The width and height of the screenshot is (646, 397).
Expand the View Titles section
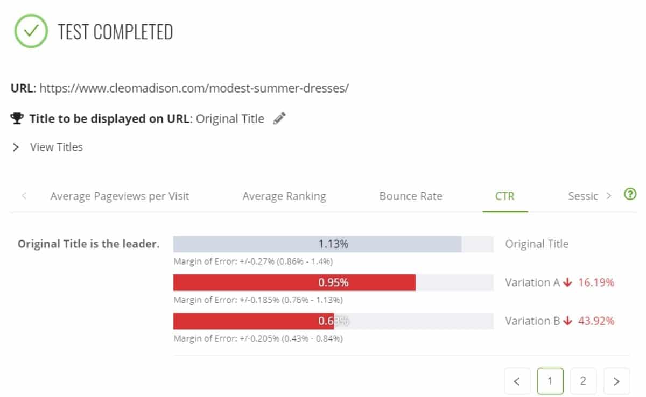pos(47,147)
